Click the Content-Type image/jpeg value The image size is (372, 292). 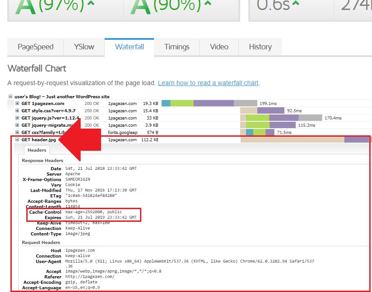click(x=77, y=234)
